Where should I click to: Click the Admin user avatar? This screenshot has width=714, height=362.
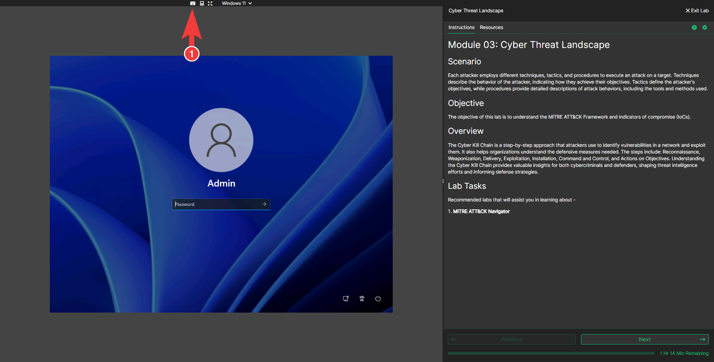[x=221, y=140]
